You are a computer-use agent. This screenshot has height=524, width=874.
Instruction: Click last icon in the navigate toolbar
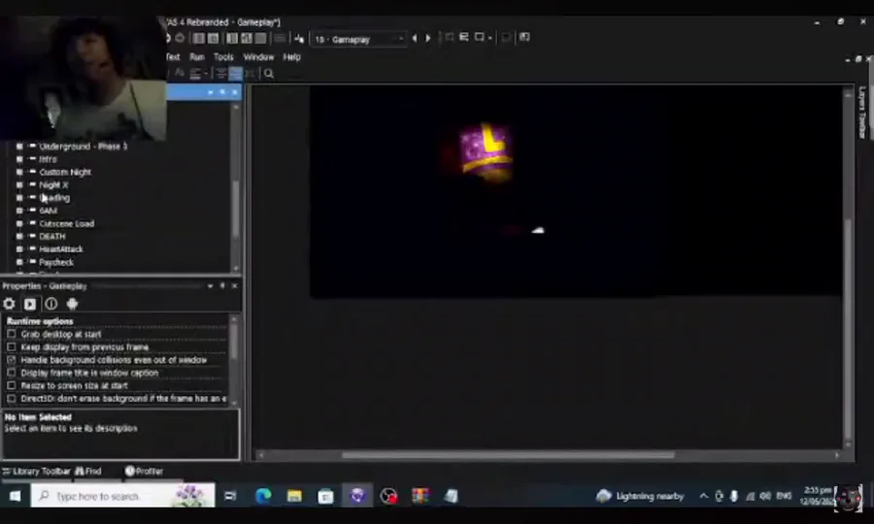point(524,37)
